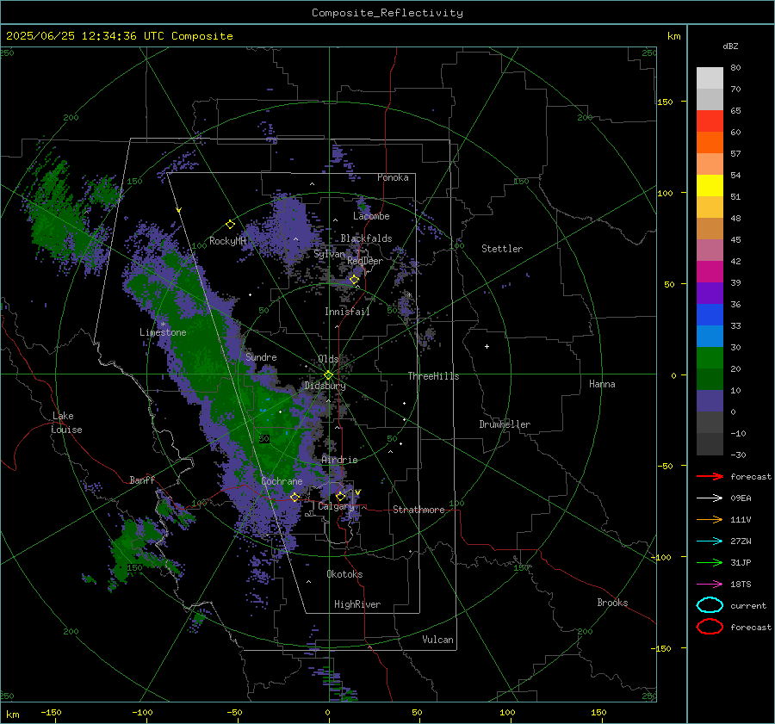Click the yellow diamond marker near RockyMH
Image resolution: width=775 pixels, height=724 pixels.
[x=230, y=225]
